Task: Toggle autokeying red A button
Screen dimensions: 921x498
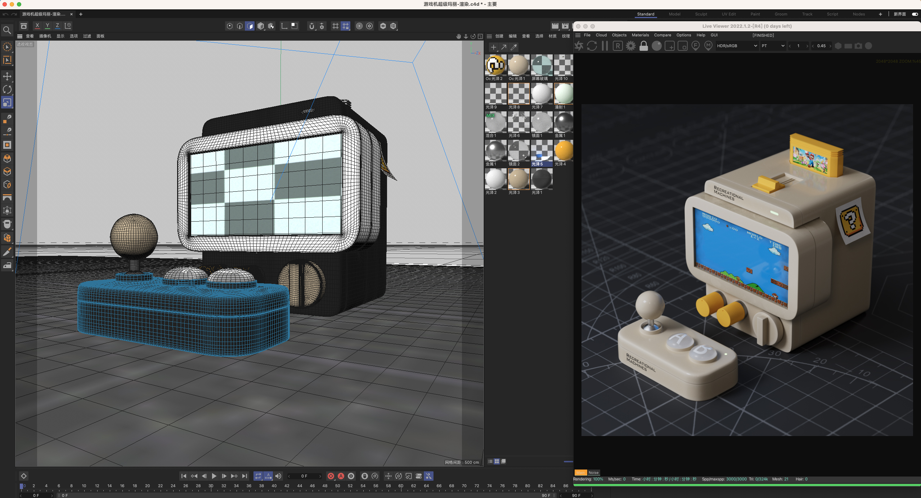Action: 341,476
